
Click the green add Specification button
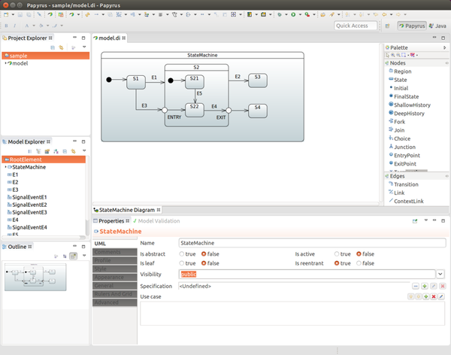tap(425, 287)
